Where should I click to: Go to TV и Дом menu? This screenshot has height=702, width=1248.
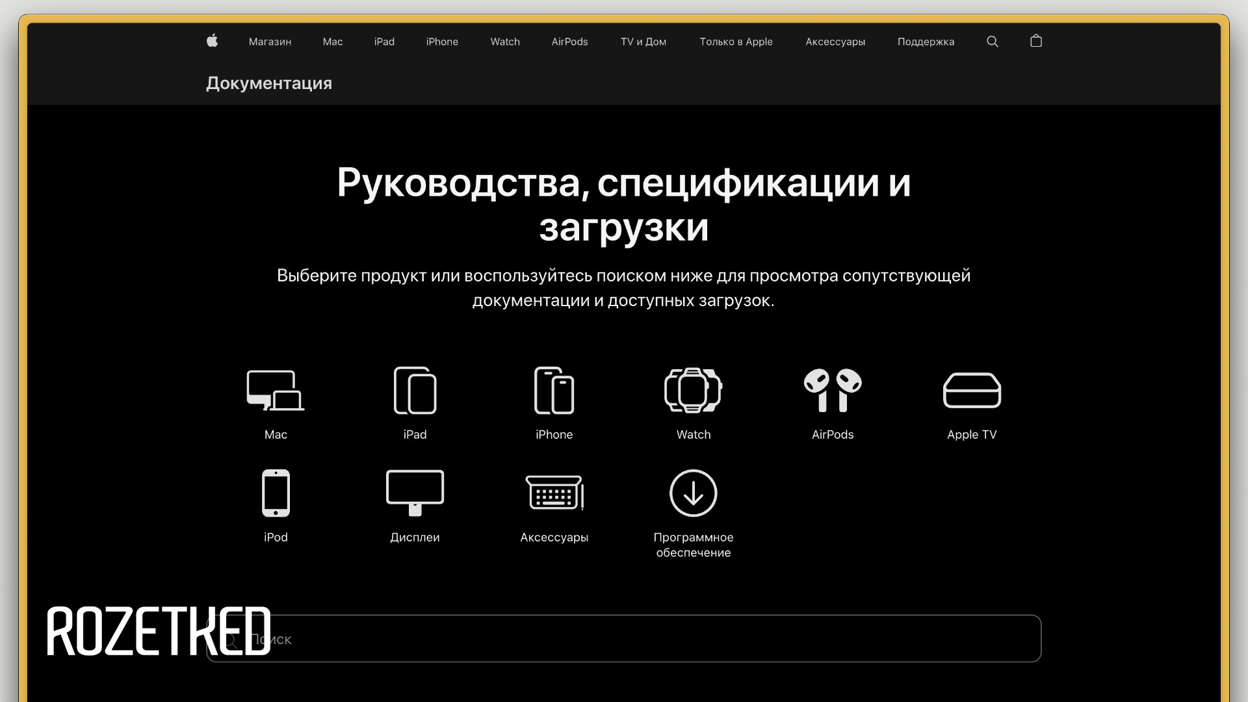[643, 42]
